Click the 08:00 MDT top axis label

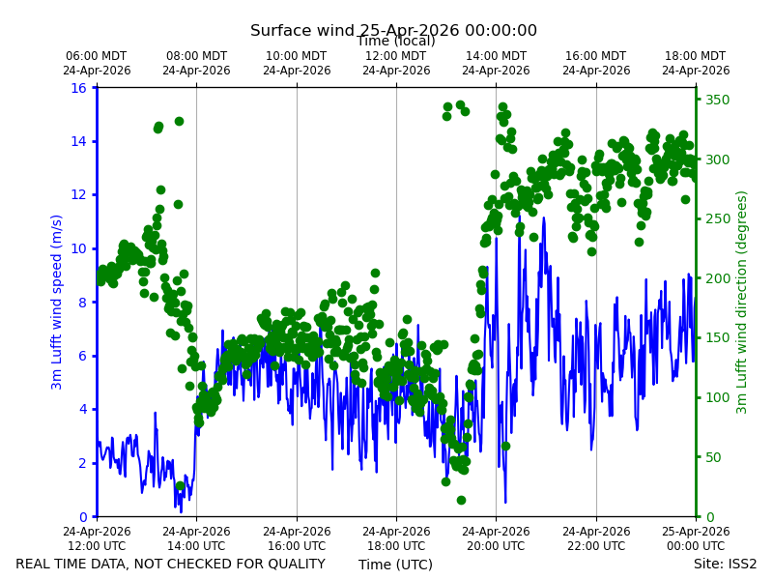coord(196,63)
